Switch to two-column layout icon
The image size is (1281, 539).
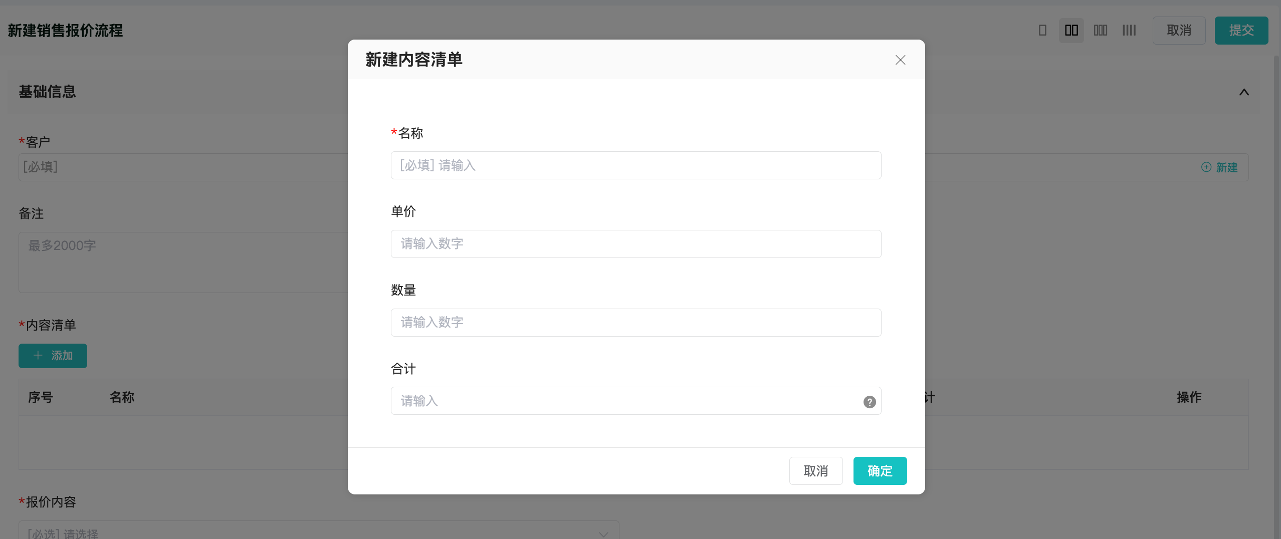1072,31
